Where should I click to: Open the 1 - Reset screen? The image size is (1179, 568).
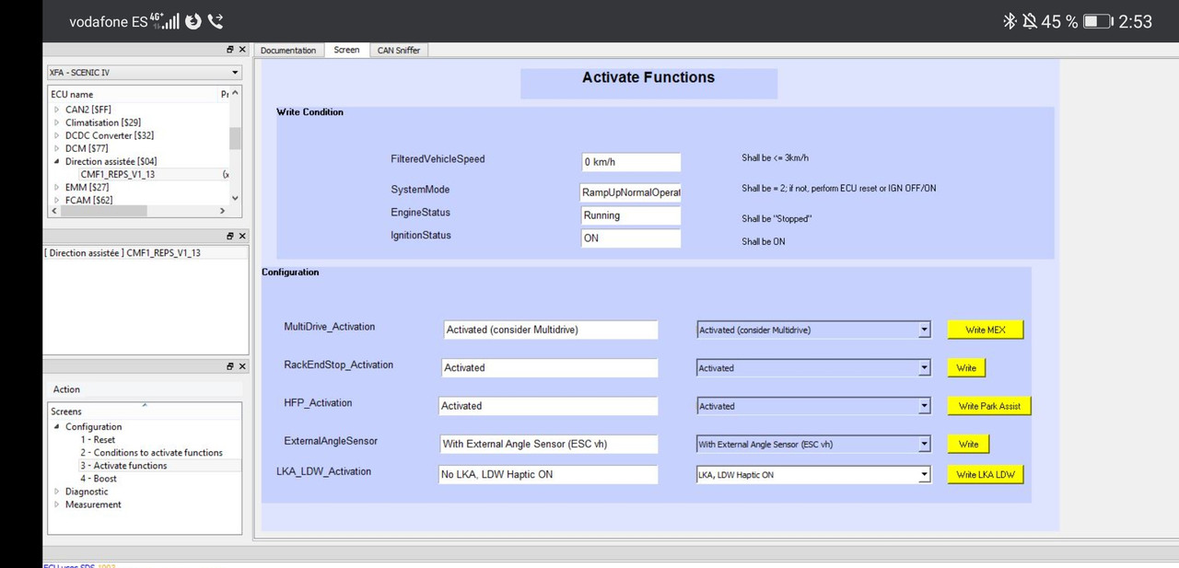point(98,440)
